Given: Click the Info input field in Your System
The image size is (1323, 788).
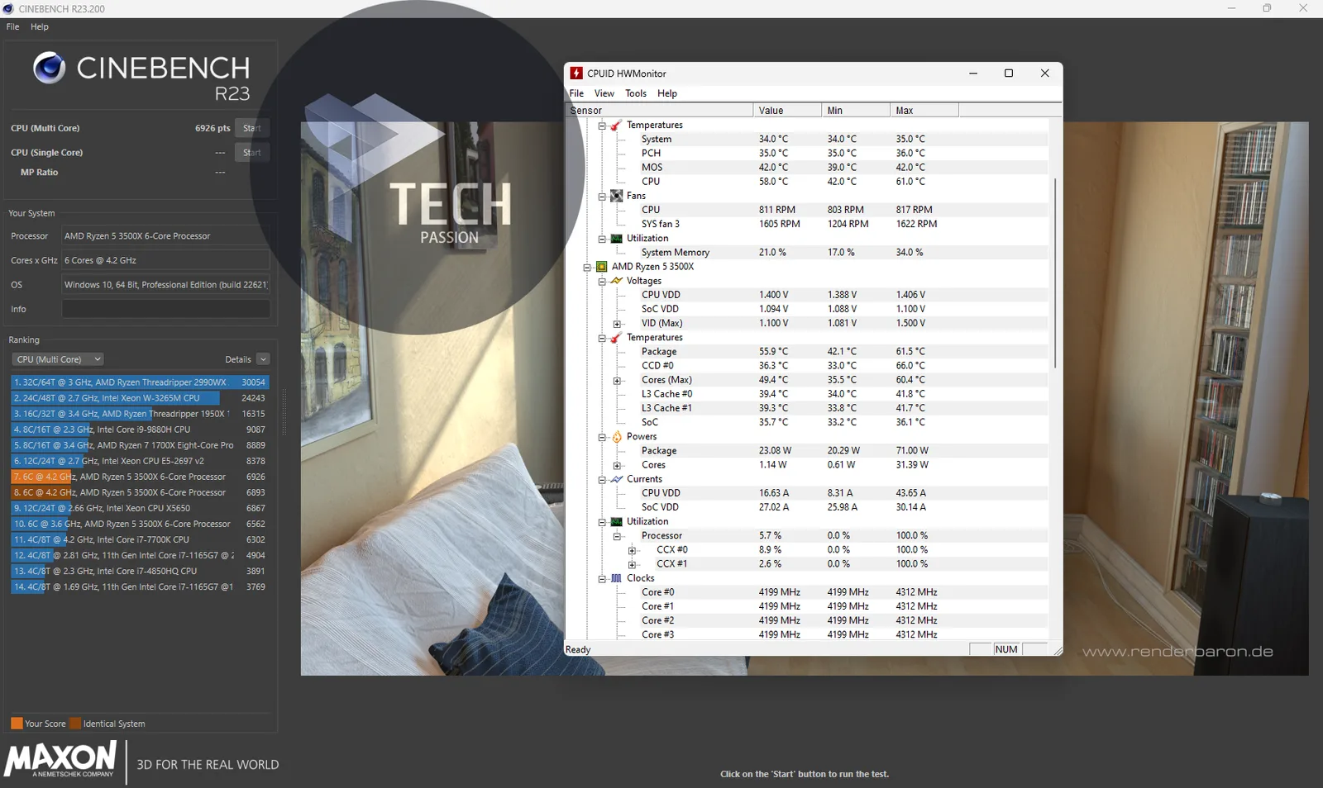Looking at the screenshot, I should 166,309.
